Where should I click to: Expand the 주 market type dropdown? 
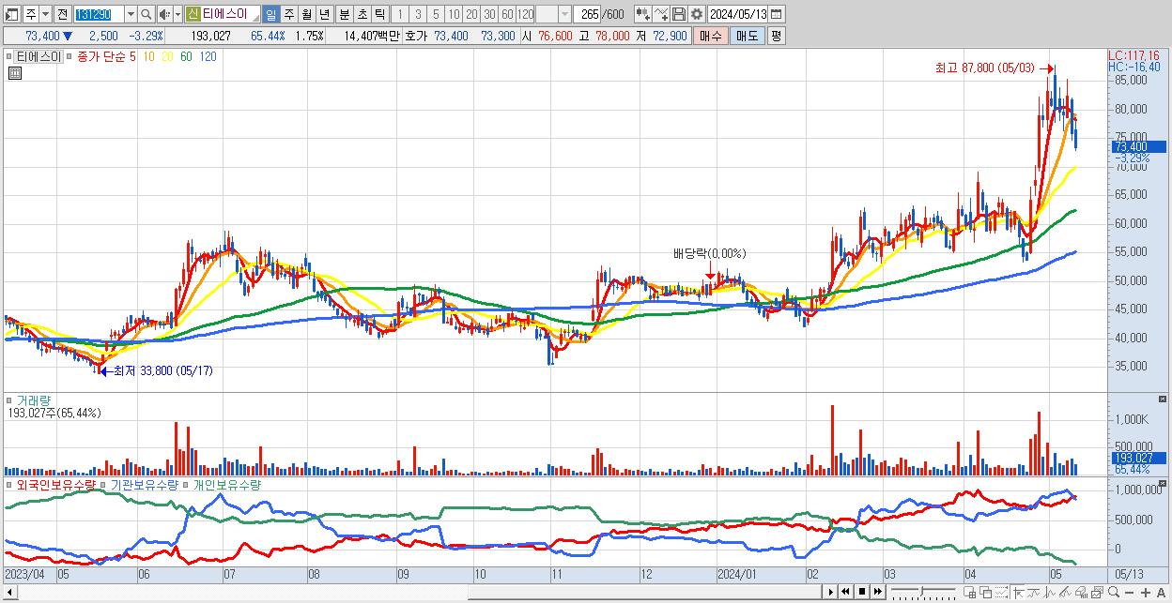(45, 14)
